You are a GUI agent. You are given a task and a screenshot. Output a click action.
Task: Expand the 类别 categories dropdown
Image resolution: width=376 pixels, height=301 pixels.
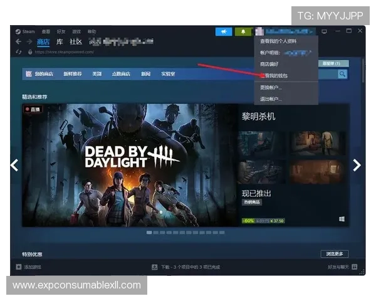pyautogui.click(x=97, y=74)
